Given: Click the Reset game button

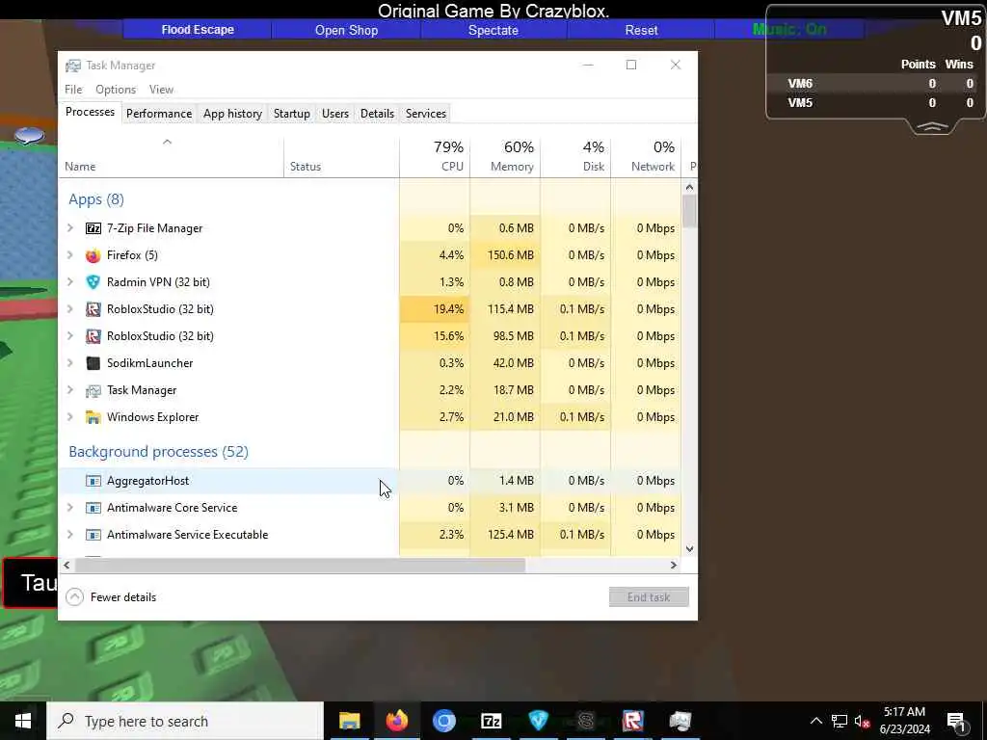Looking at the screenshot, I should (641, 30).
